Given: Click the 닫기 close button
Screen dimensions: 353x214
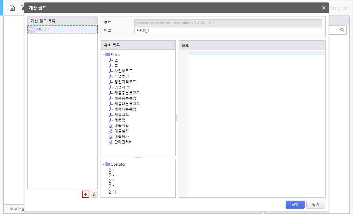Looking at the screenshot, I should tap(316, 205).
